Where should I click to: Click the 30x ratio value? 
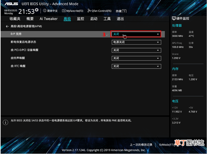tap(191, 47)
